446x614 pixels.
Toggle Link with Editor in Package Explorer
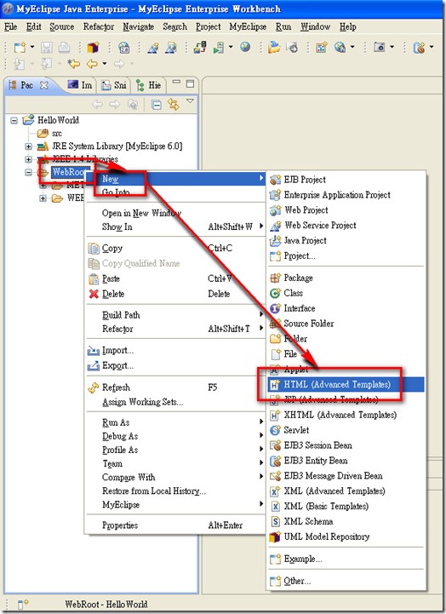coord(173,105)
